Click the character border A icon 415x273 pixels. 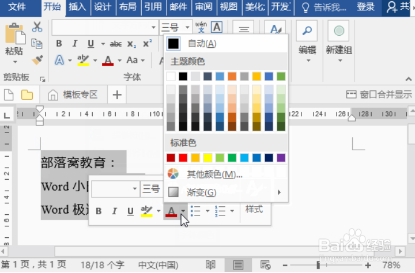click(217, 27)
